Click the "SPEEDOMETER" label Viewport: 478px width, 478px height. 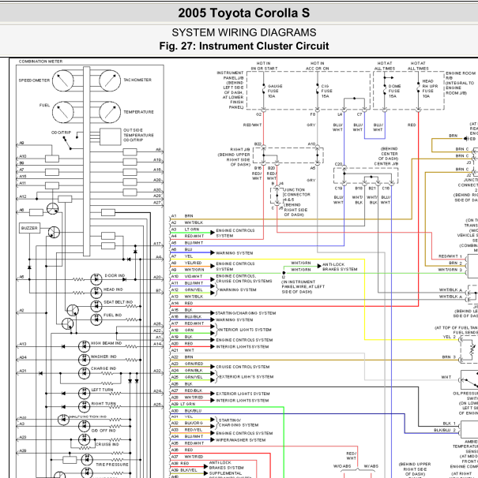pyautogui.click(x=34, y=80)
